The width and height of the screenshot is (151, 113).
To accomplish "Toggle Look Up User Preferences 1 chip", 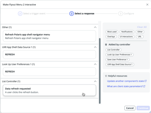I will pyautogui.click(x=120, y=55).
